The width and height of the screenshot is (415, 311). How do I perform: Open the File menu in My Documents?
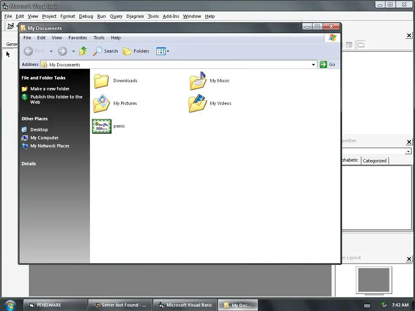tap(27, 38)
